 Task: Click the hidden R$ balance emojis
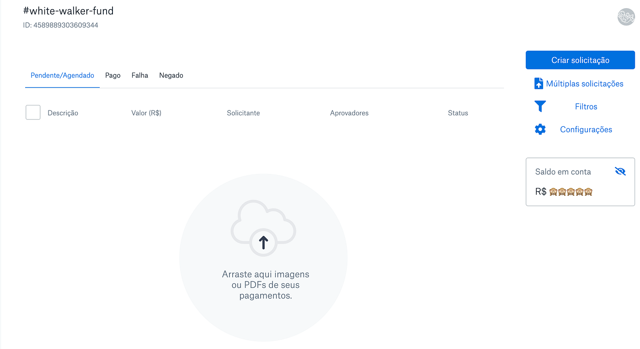[x=571, y=192]
